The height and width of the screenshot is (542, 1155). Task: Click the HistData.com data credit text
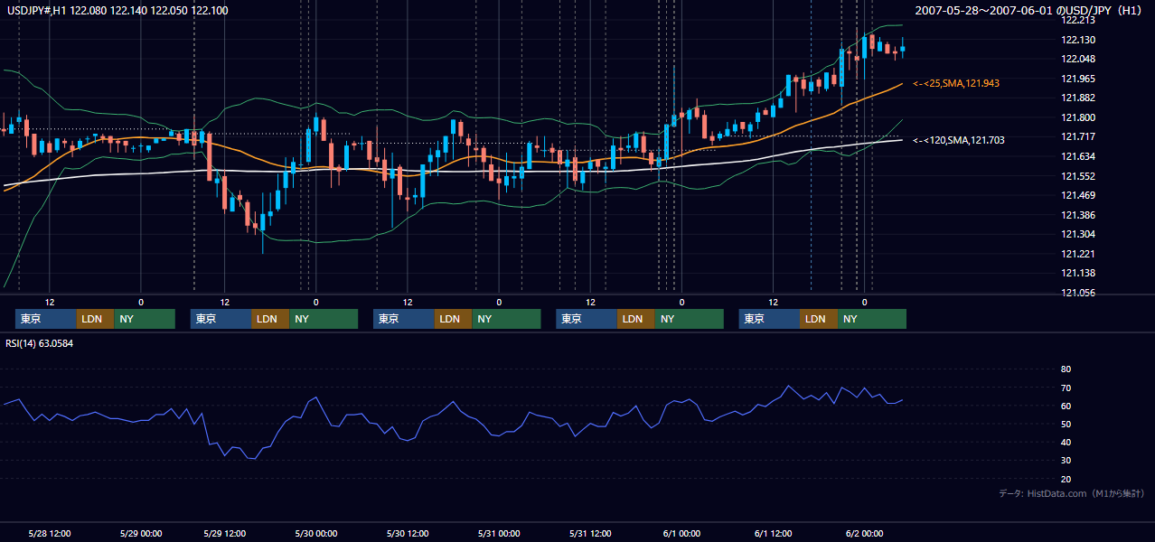[x=1072, y=493]
